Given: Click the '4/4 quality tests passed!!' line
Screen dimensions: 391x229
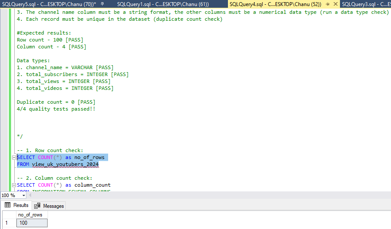Looking at the screenshot, I should click(56, 109).
